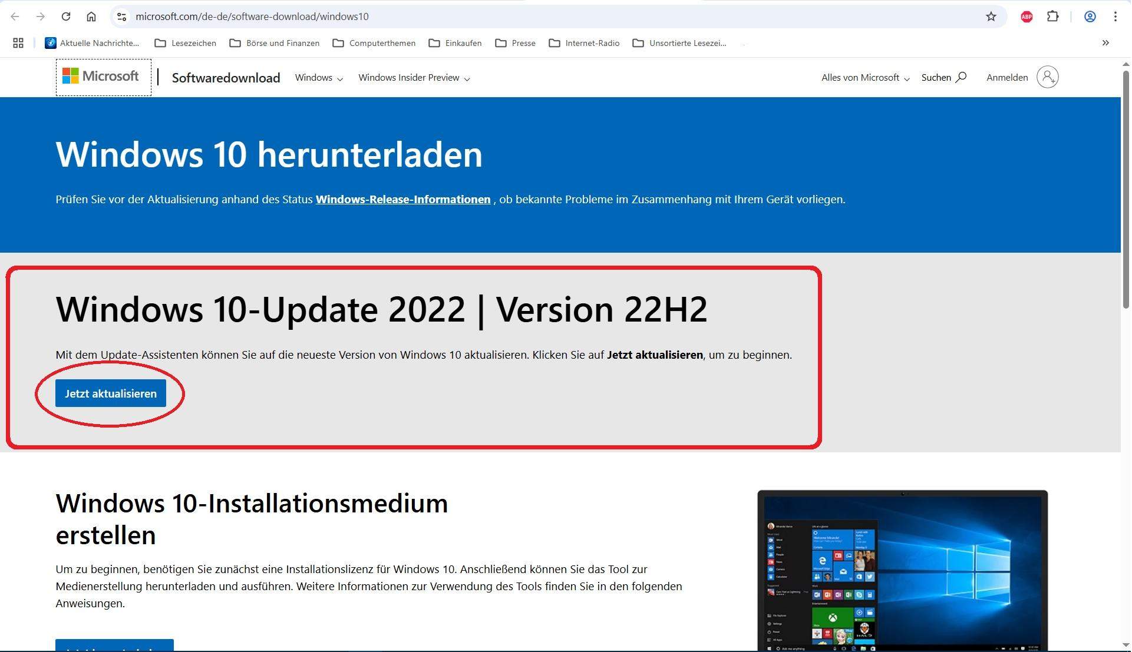1132x652 pixels.
Task: Open the browser extensions puzzle icon
Action: [x=1053, y=16]
